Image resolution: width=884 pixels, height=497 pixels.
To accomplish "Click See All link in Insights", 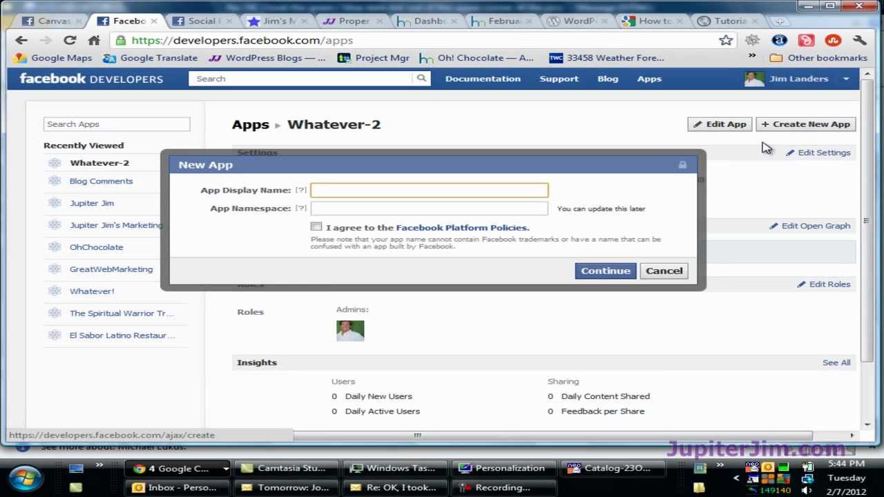I will point(836,362).
